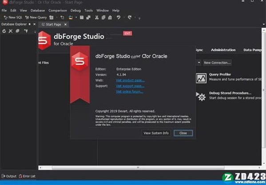Refresh the Database Explorer
Screen dimensions: 266x185
coord(4,31)
